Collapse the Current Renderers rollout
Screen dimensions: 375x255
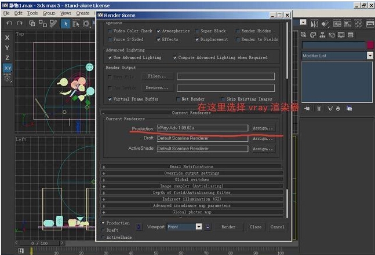coord(191,113)
